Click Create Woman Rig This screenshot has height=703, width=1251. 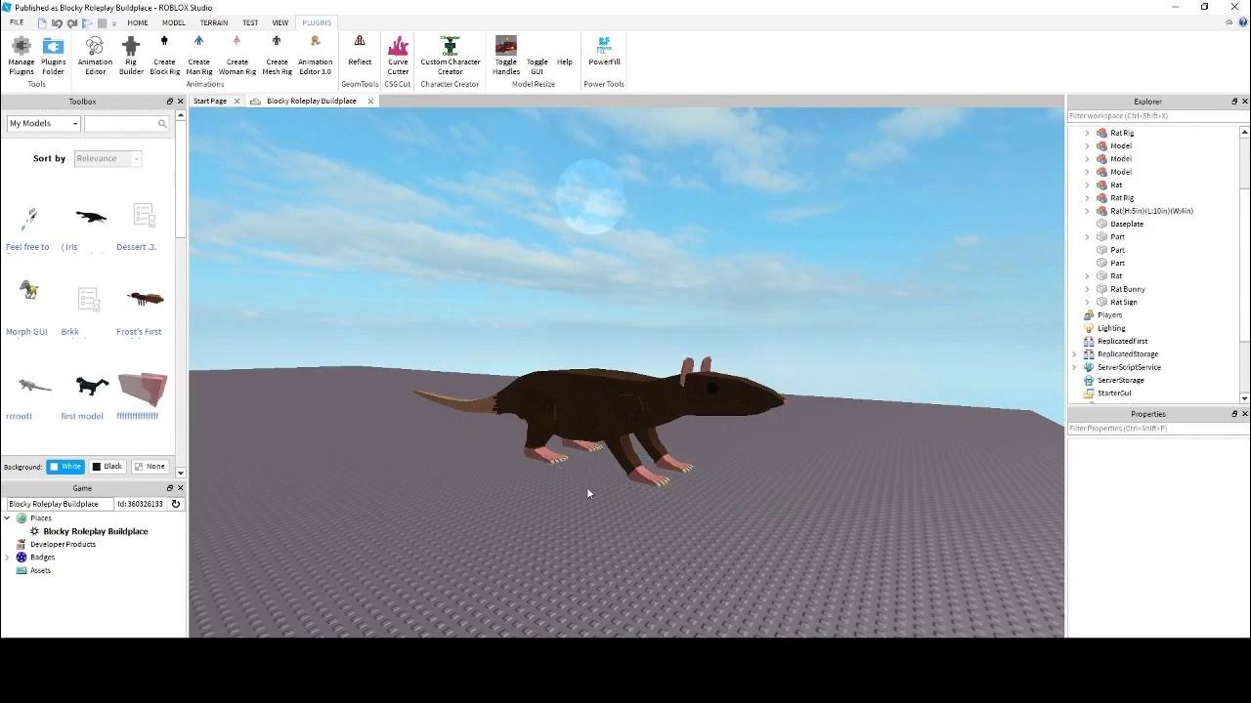tap(237, 56)
